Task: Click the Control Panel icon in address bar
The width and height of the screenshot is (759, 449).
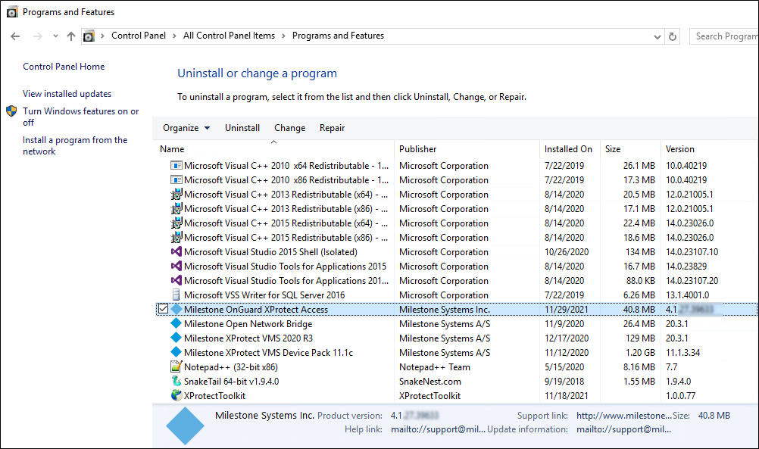Action: [x=89, y=36]
